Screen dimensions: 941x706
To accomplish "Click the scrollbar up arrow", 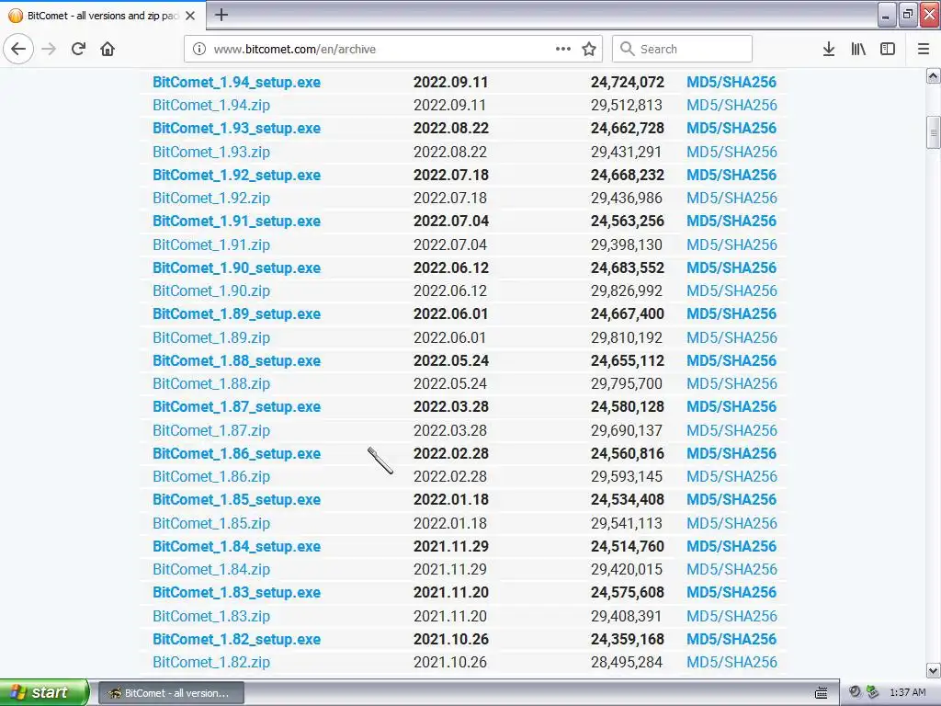I will [934, 75].
